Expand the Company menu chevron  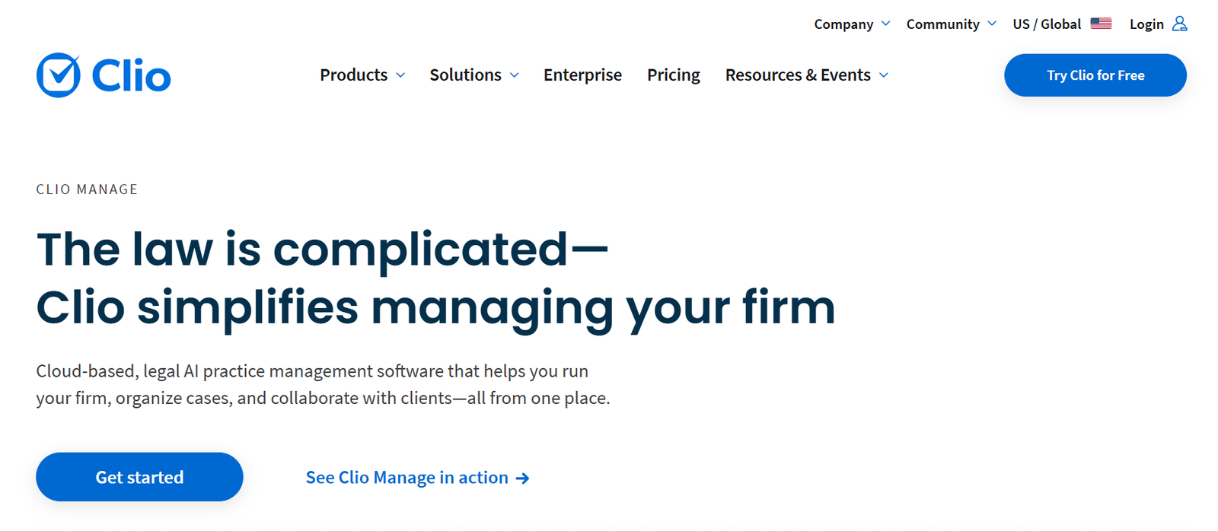[885, 24]
